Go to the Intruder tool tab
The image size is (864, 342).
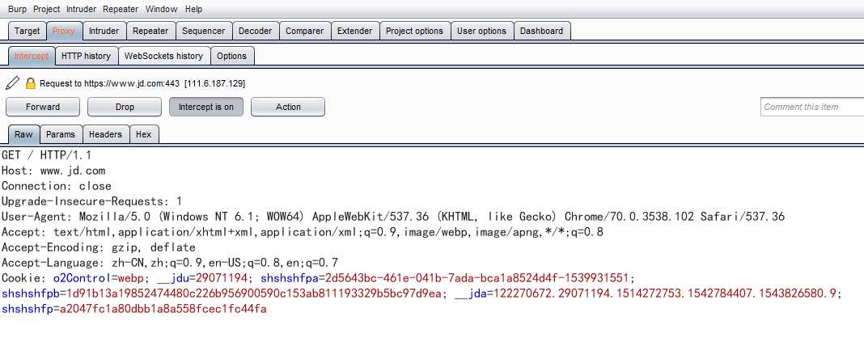coord(104,31)
